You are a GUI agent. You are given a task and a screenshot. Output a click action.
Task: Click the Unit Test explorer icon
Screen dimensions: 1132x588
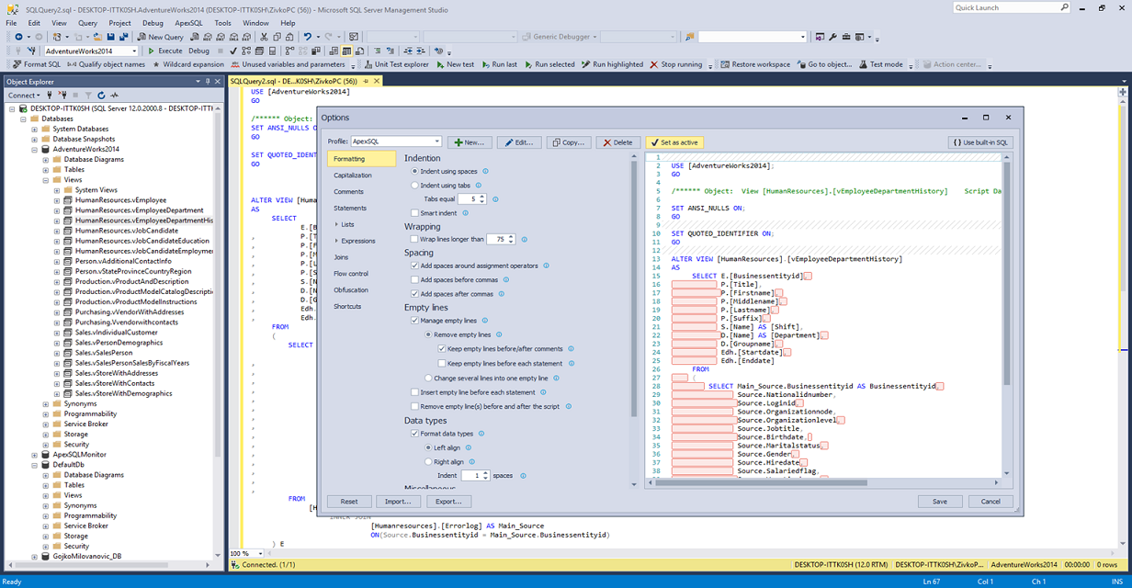(x=368, y=64)
